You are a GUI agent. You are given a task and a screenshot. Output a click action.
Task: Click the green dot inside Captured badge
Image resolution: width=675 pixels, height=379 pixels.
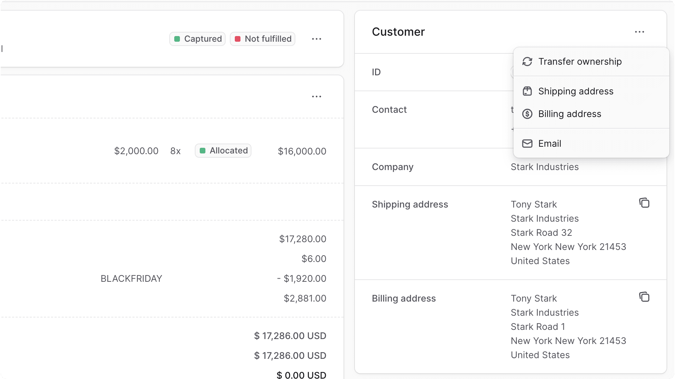[178, 39]
